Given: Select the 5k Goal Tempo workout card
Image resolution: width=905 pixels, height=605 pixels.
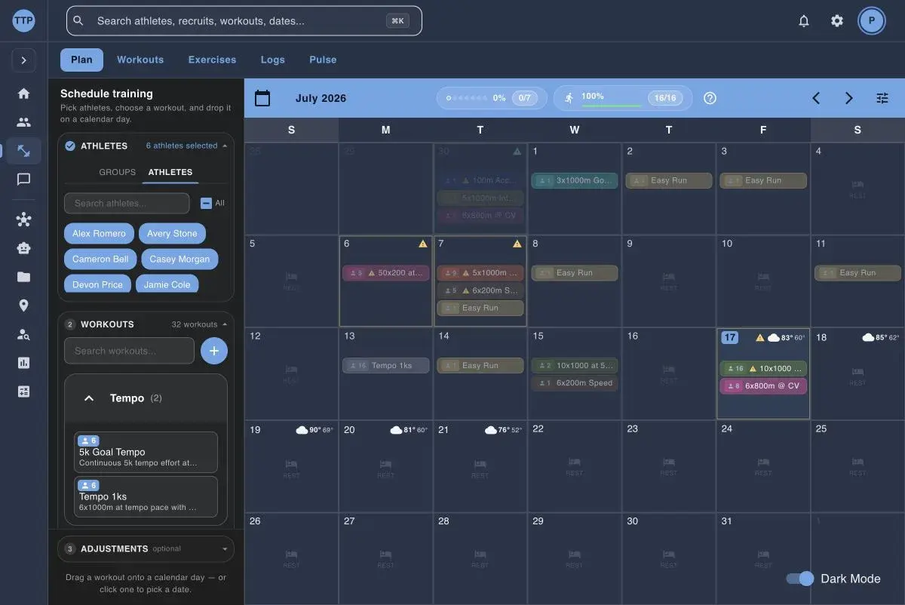Looking at the screenshot, I should click(146, 452).
